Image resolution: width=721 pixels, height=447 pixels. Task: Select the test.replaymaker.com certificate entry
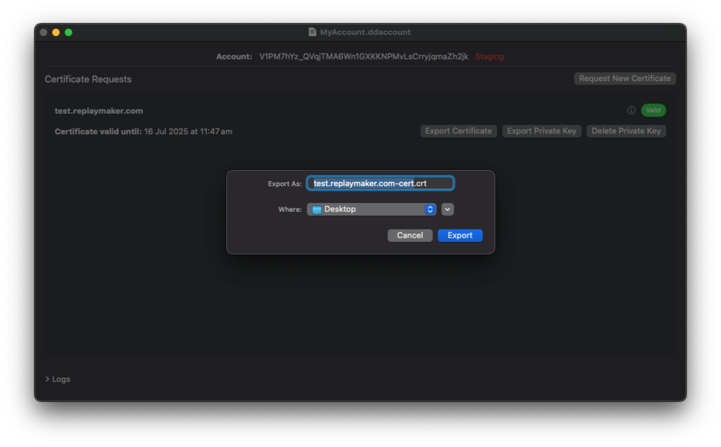[99, 111]
